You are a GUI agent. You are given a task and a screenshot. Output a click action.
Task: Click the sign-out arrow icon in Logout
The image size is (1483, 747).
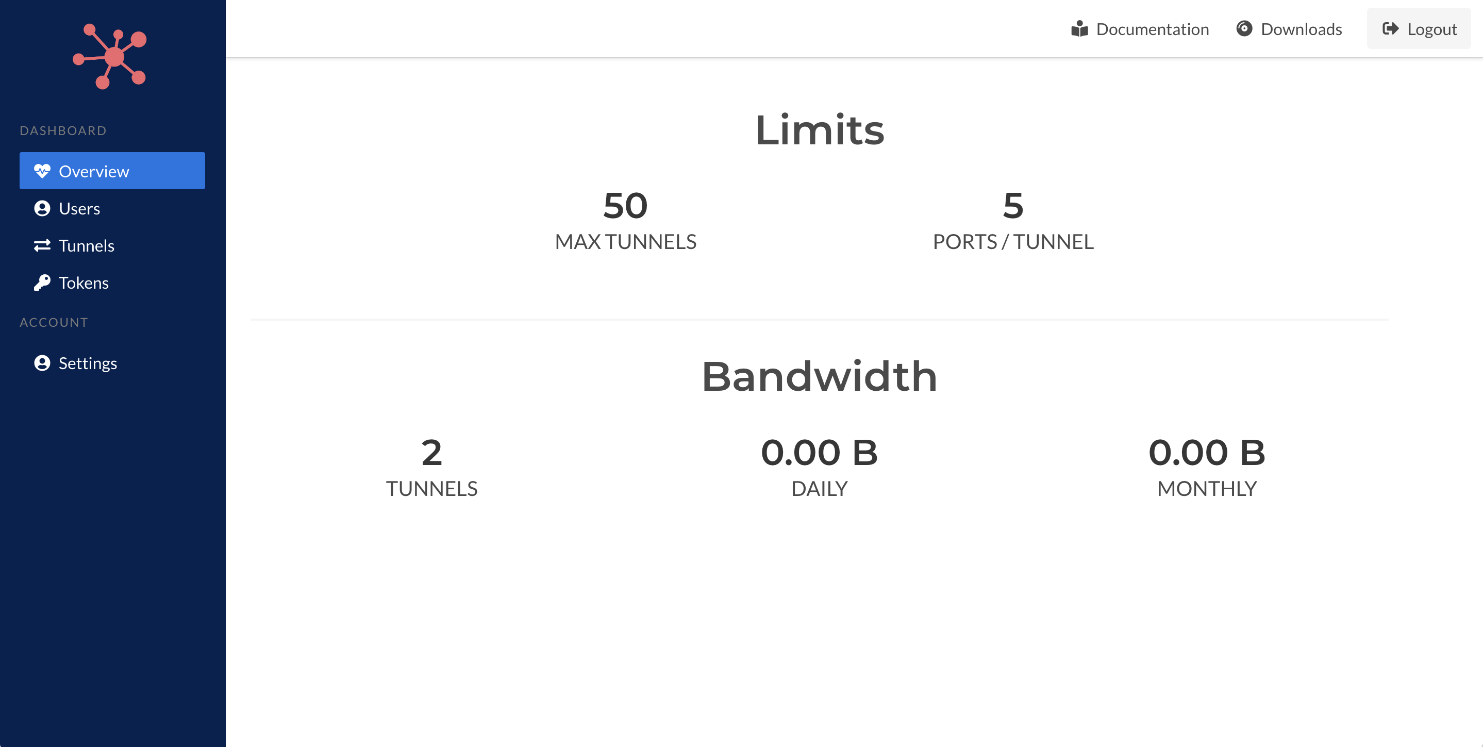[x=1390, y=29]
